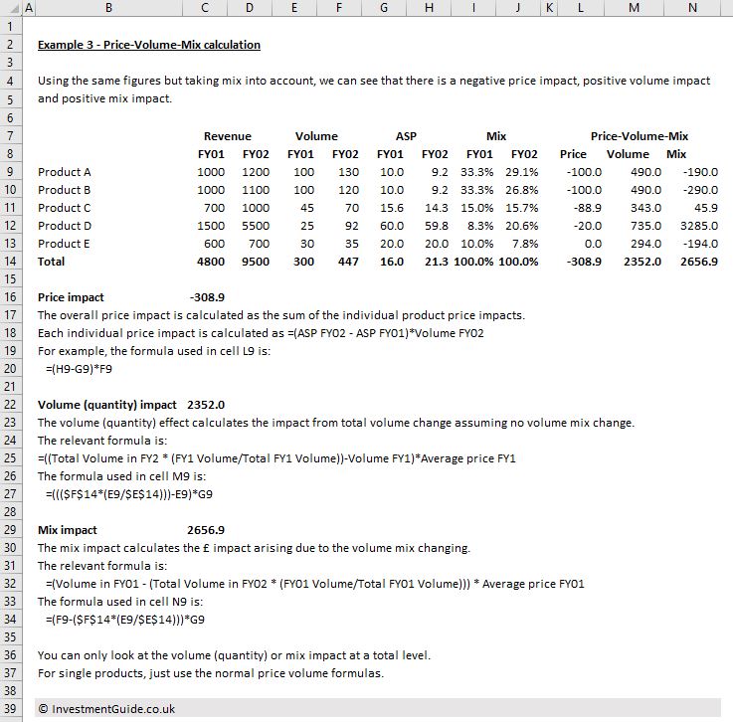The height and width of the screenshot is (722, 733).
Task: Click the Price impact heading cell
Action: point(71,297)
